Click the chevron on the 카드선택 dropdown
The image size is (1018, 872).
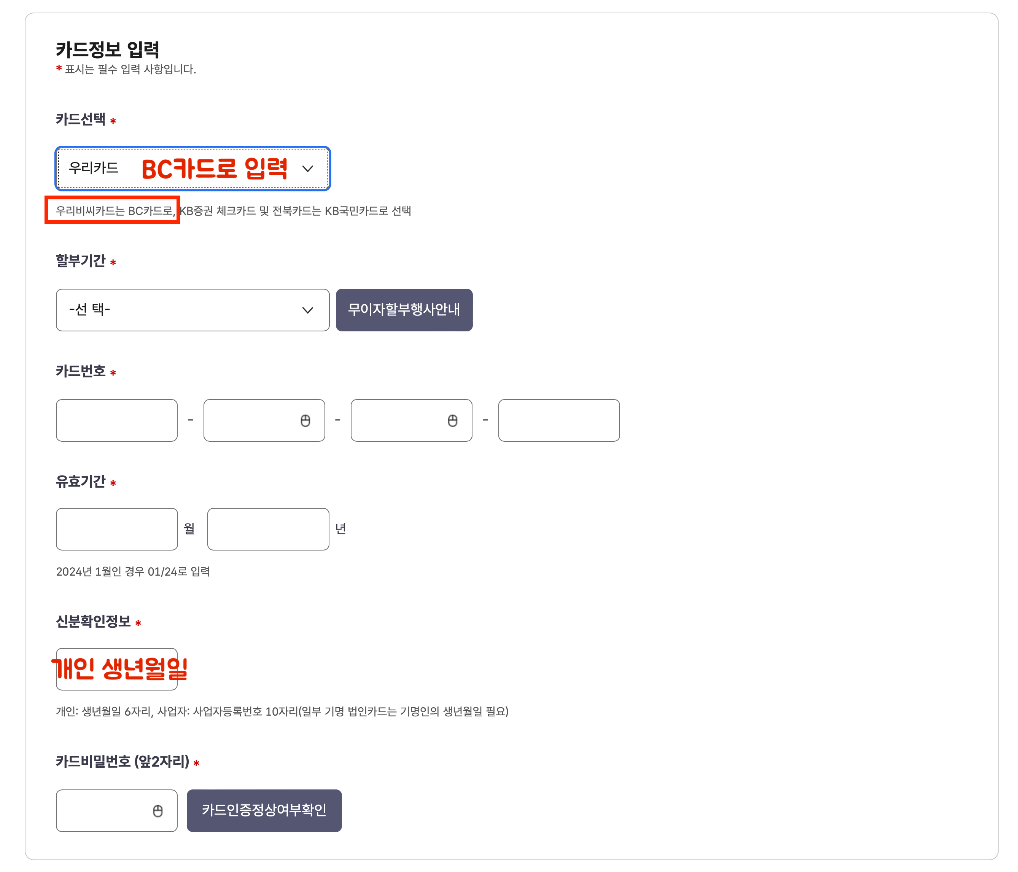pos(309,169)
